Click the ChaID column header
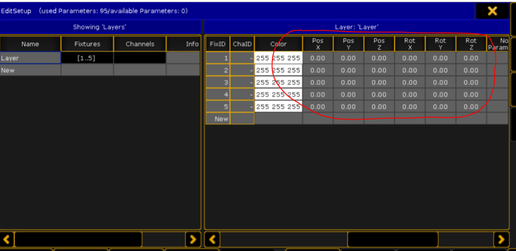 (242, 44)
